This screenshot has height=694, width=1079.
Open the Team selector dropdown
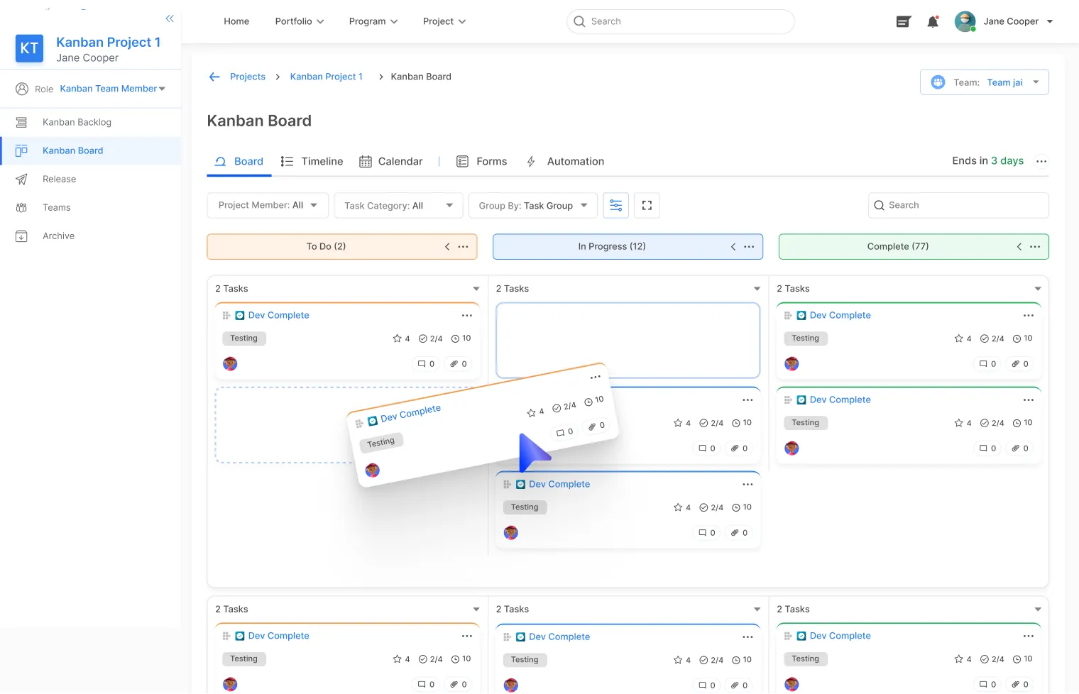984,82
